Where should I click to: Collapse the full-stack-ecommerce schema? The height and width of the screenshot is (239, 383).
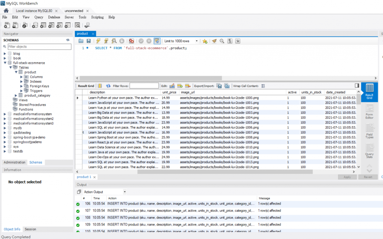click(x=4, y=63)
